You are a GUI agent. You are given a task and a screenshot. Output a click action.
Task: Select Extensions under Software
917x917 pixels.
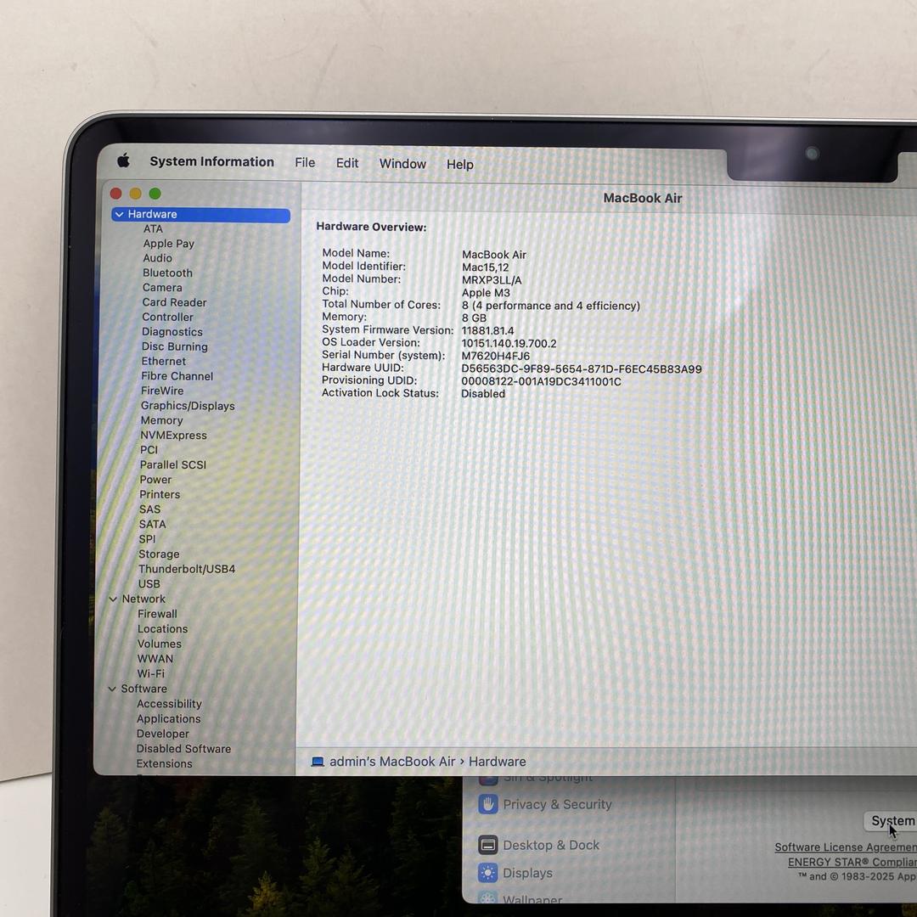[x=165, y=764]
